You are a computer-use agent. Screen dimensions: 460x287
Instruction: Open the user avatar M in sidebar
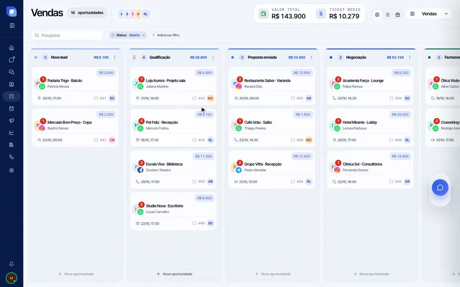click(x=11, y=278)
